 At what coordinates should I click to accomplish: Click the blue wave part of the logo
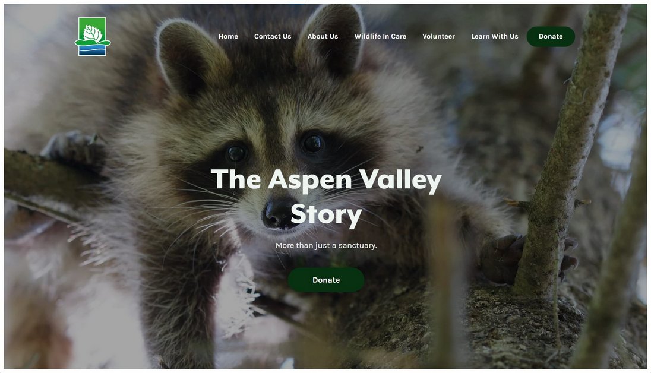(x=93, y=50)
